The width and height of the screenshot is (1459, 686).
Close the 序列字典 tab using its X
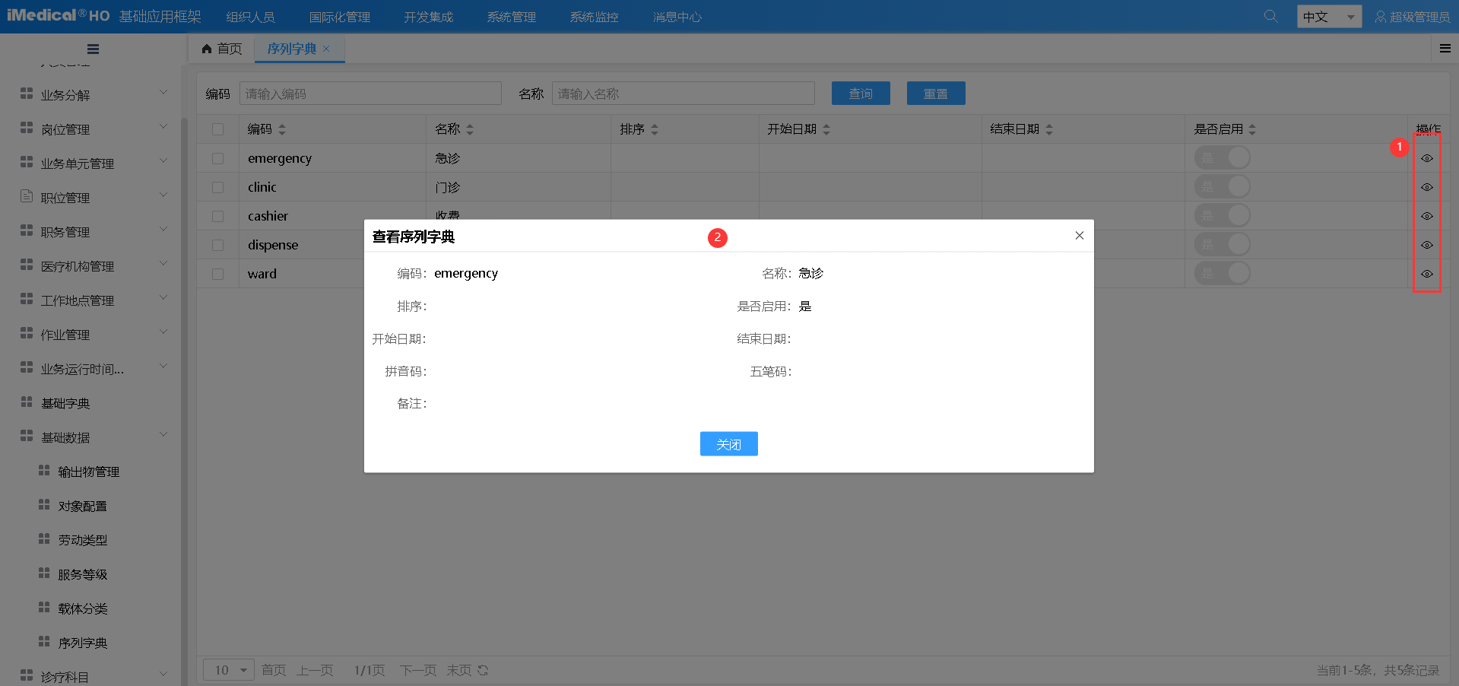[x=326, y=49]
